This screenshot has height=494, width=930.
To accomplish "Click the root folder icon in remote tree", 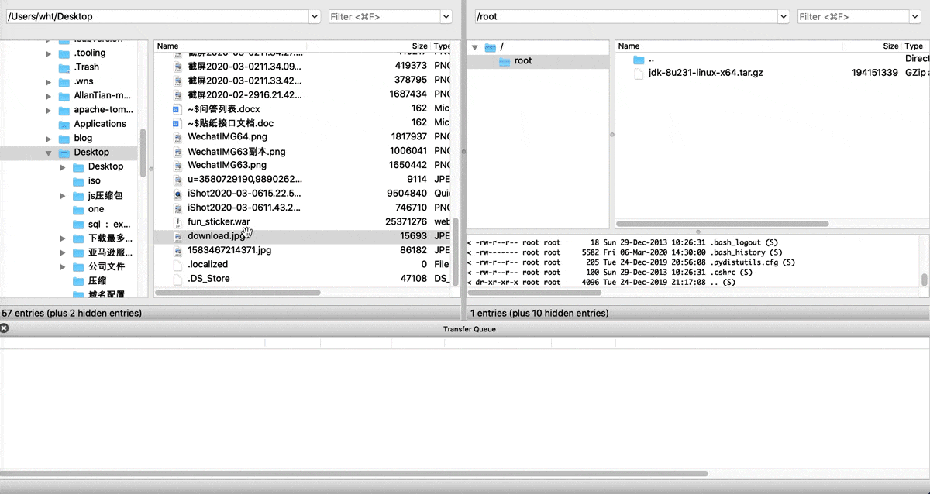I will pos(505,61).
